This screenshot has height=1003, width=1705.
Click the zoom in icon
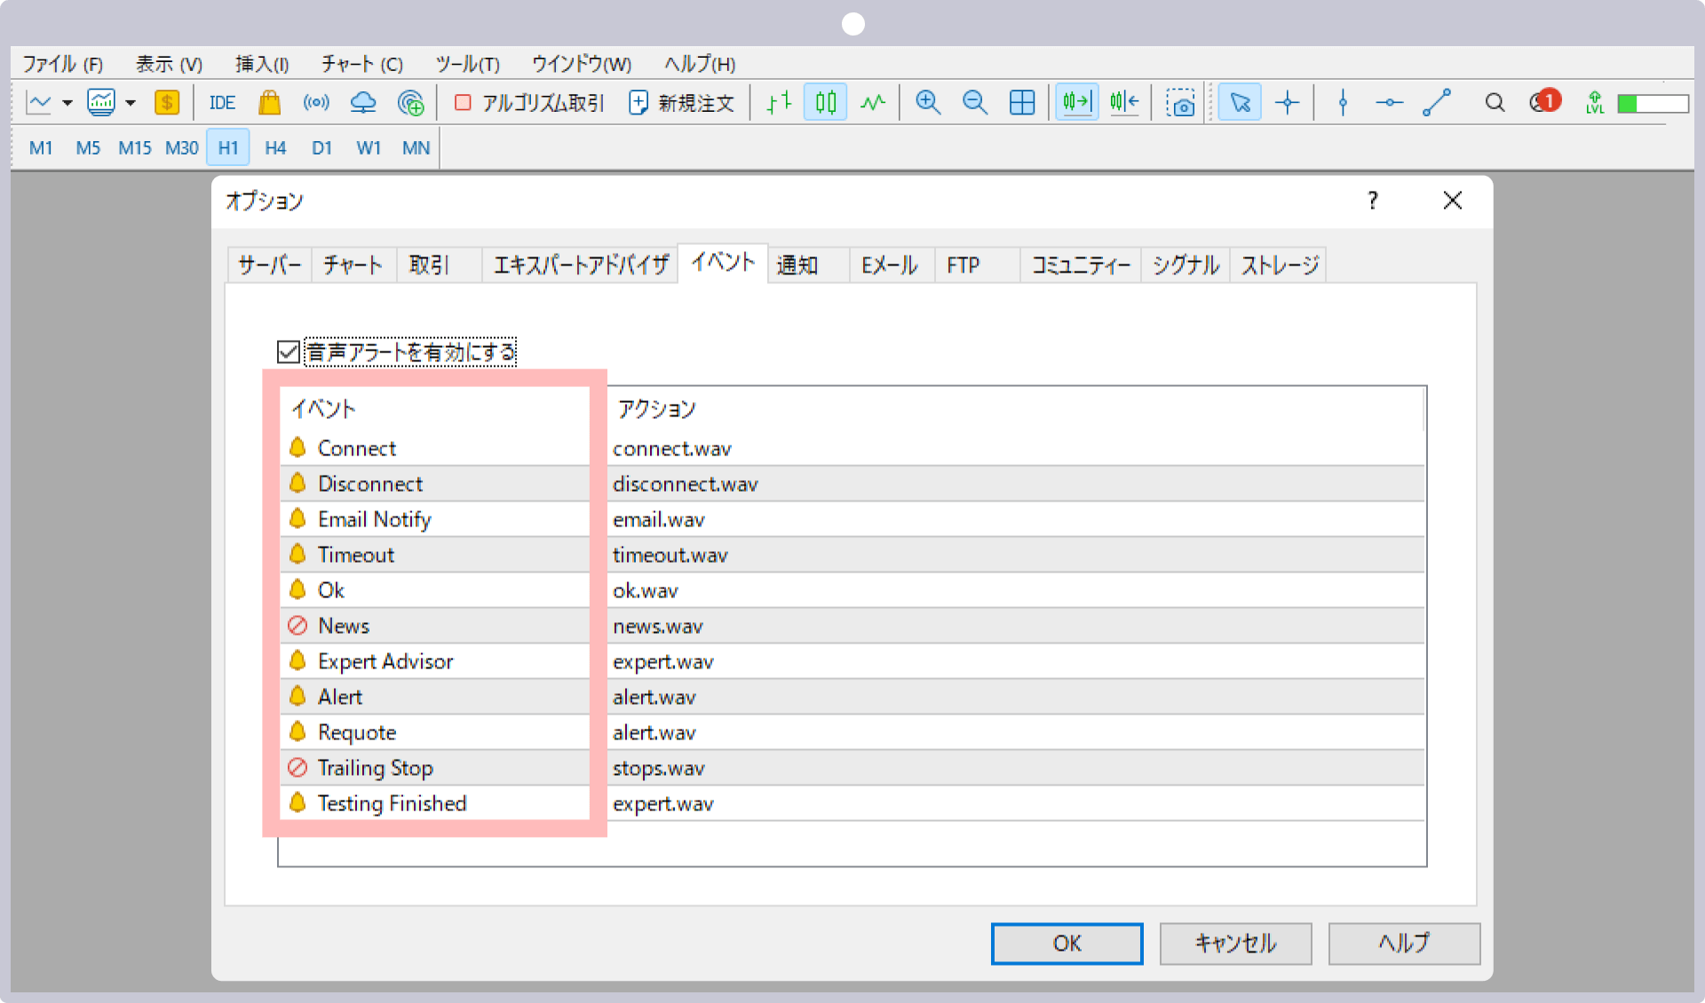tap(929, 103)
